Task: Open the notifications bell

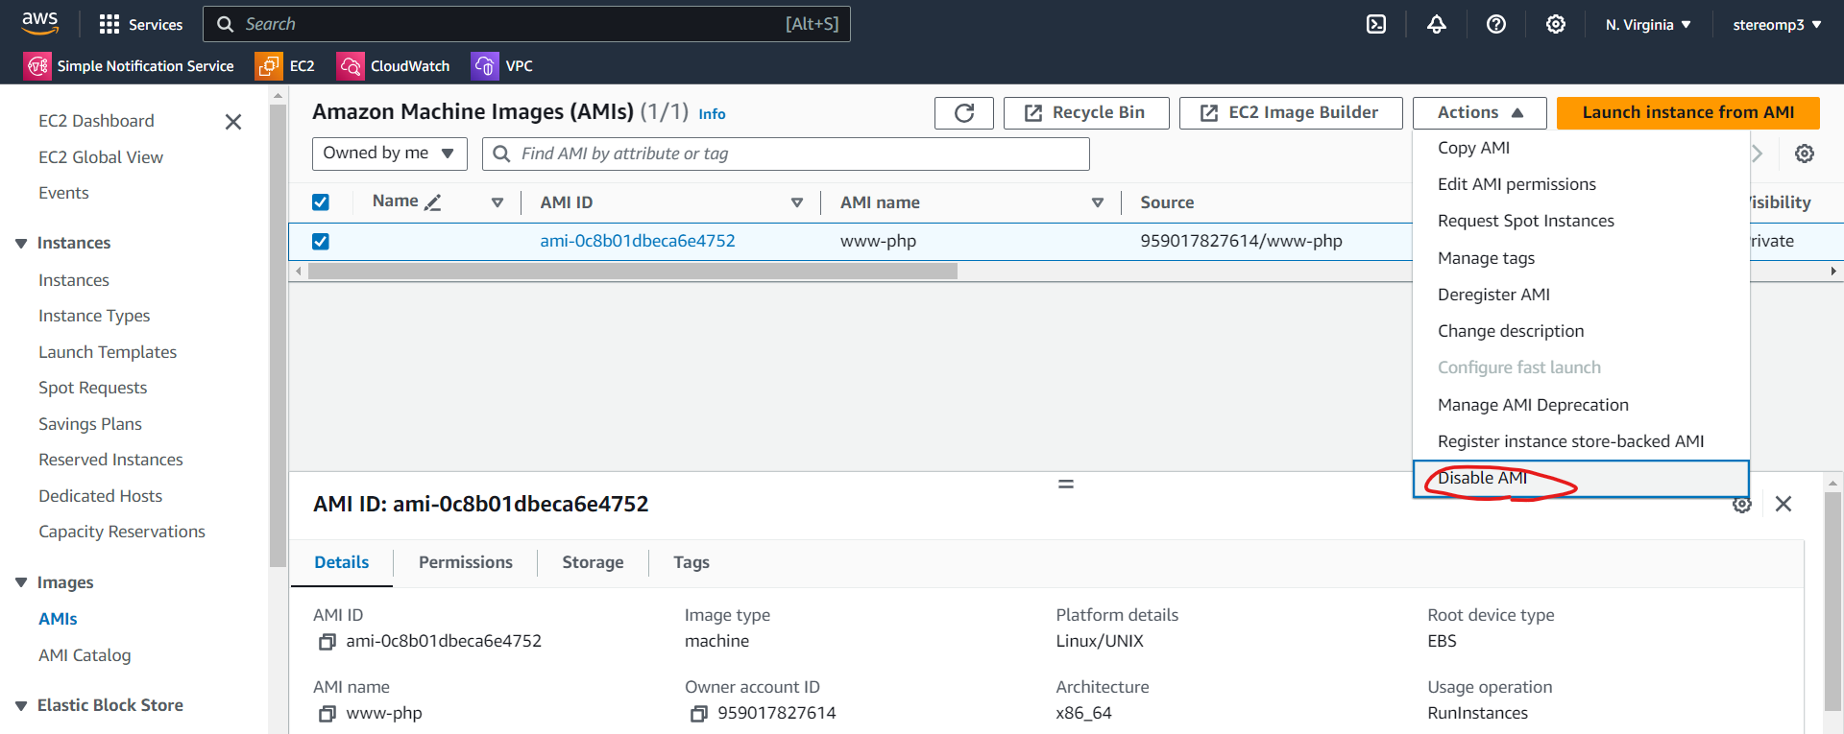Action: coord(1436,24)
